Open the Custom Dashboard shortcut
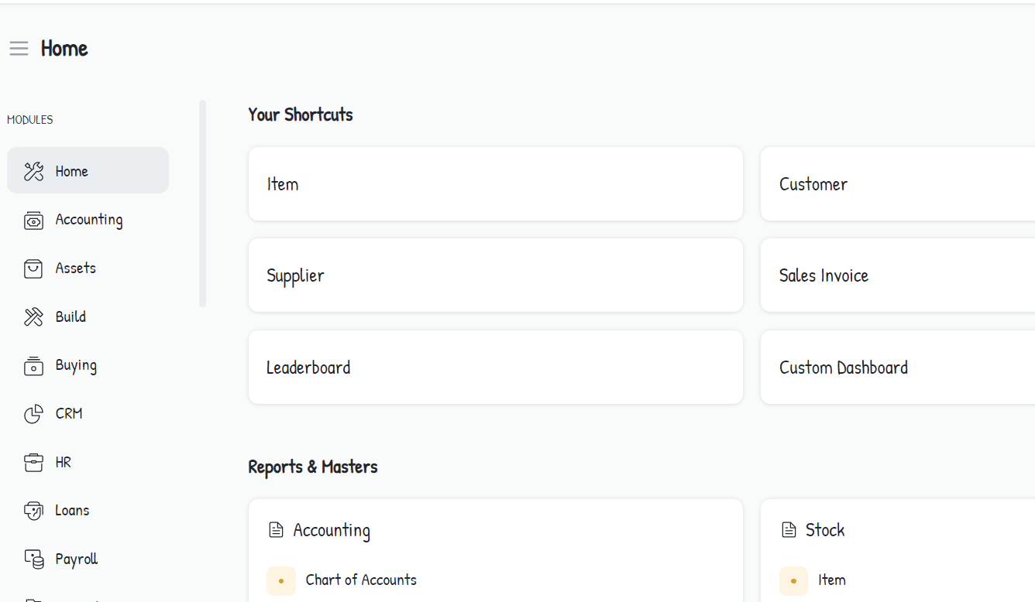This screenshot has width=1035, height=602. tap(897, 368)
